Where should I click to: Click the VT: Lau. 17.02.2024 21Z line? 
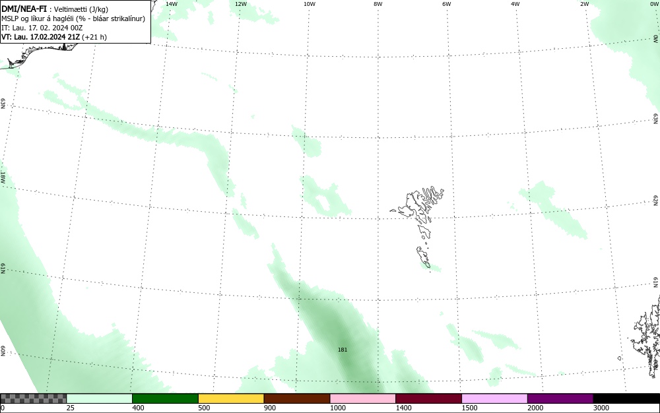54,37
